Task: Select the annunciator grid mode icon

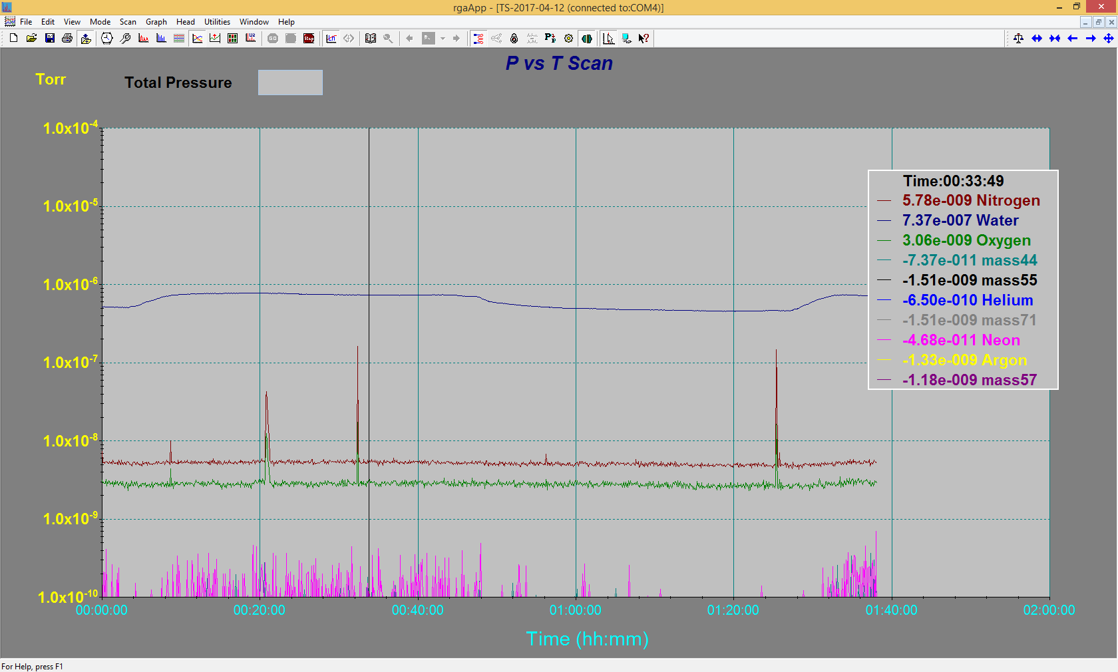Action: [x=233, y=39]
